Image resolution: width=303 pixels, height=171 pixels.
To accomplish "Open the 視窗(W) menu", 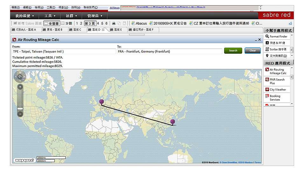I will click(63, 7).
